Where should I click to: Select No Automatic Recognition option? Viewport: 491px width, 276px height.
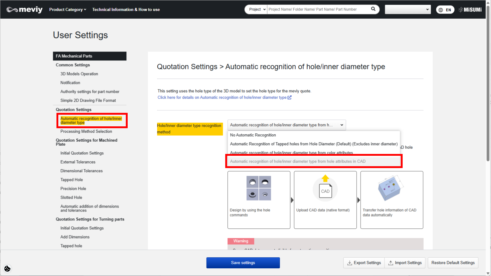click(x=253, y=135)
